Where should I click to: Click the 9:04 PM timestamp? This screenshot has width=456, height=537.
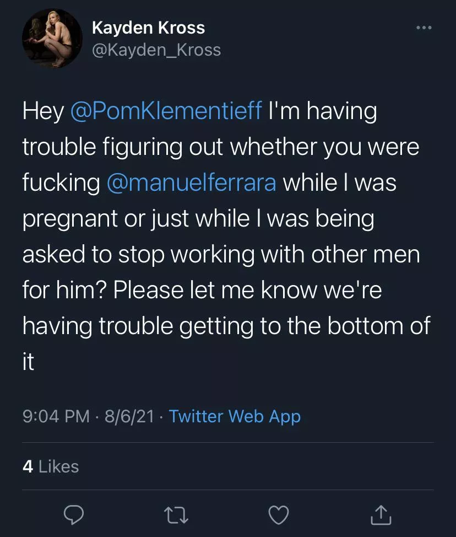(x=56, y=416)
